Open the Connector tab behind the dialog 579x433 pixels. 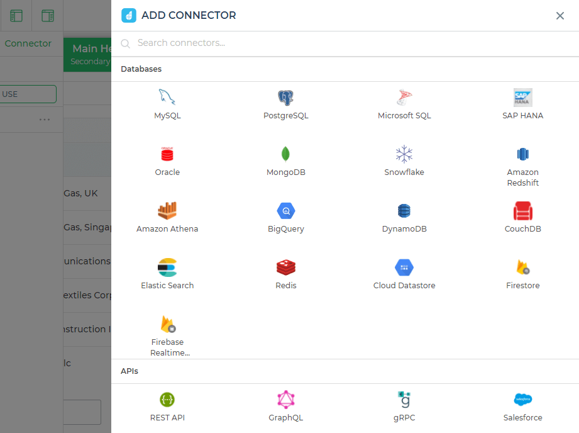point(28,43)
